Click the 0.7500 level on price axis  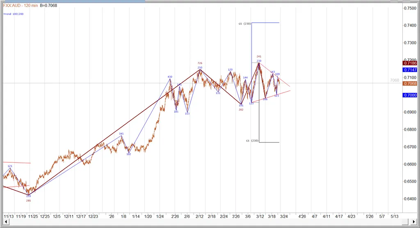[x=410, y=8]
